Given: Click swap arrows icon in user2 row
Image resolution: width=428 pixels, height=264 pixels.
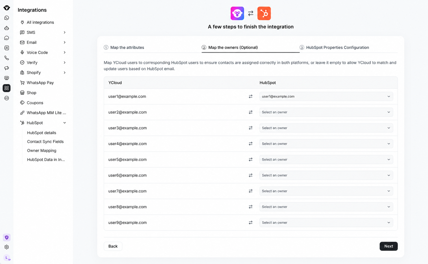Looking at the screenshot, I should click(x=251, y=112).
